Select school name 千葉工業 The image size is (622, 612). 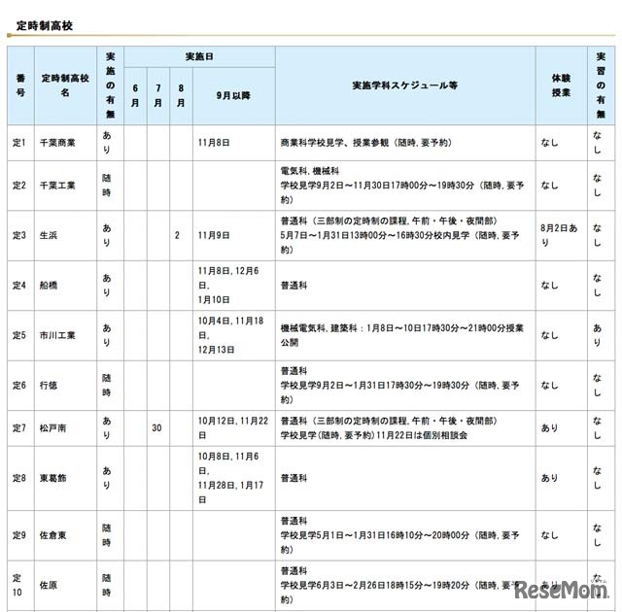pyautogui.click(x=57, y=186)
